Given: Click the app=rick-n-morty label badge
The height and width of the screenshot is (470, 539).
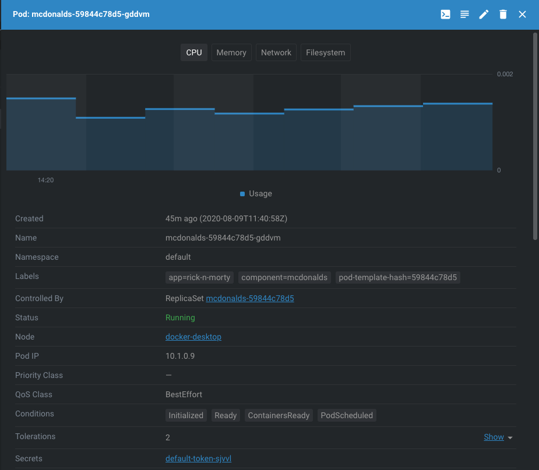Looking at the screenshot, I should 199,278.
